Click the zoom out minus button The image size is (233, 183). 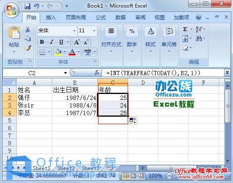169,176
